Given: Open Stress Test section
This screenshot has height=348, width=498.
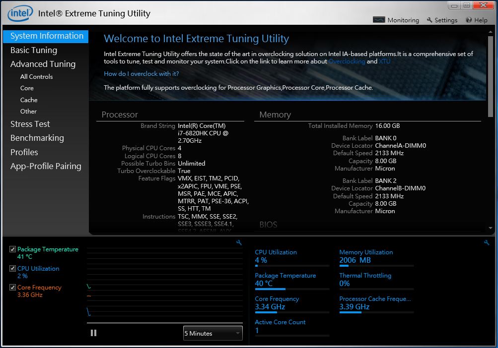Looking at the screenshot, I should [x=30, y=124].
